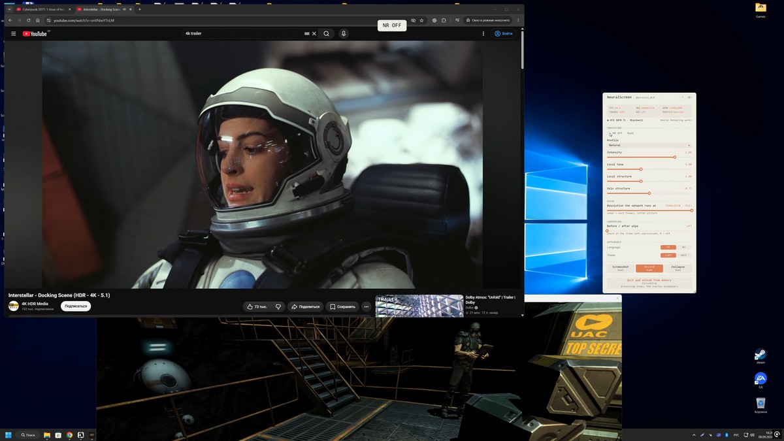Click the browser address bar URL

(84, 20)
